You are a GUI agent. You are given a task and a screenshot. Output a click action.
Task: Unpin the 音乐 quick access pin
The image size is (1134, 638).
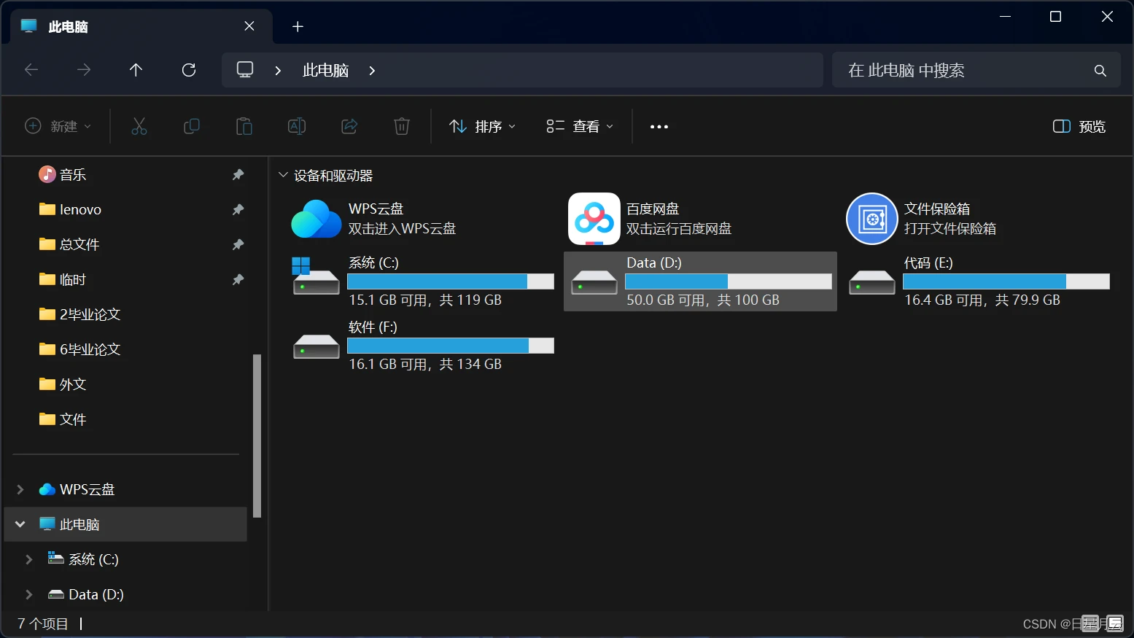[x=238, y=174]
